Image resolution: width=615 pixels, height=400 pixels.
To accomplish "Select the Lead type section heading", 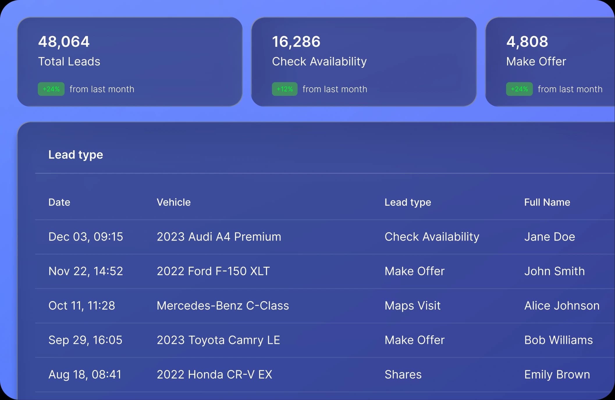I will coord(76,154).
